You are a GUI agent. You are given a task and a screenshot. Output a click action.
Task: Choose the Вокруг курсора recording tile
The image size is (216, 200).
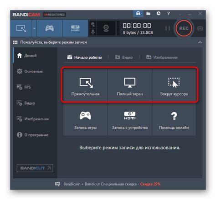tap(174, 85)
